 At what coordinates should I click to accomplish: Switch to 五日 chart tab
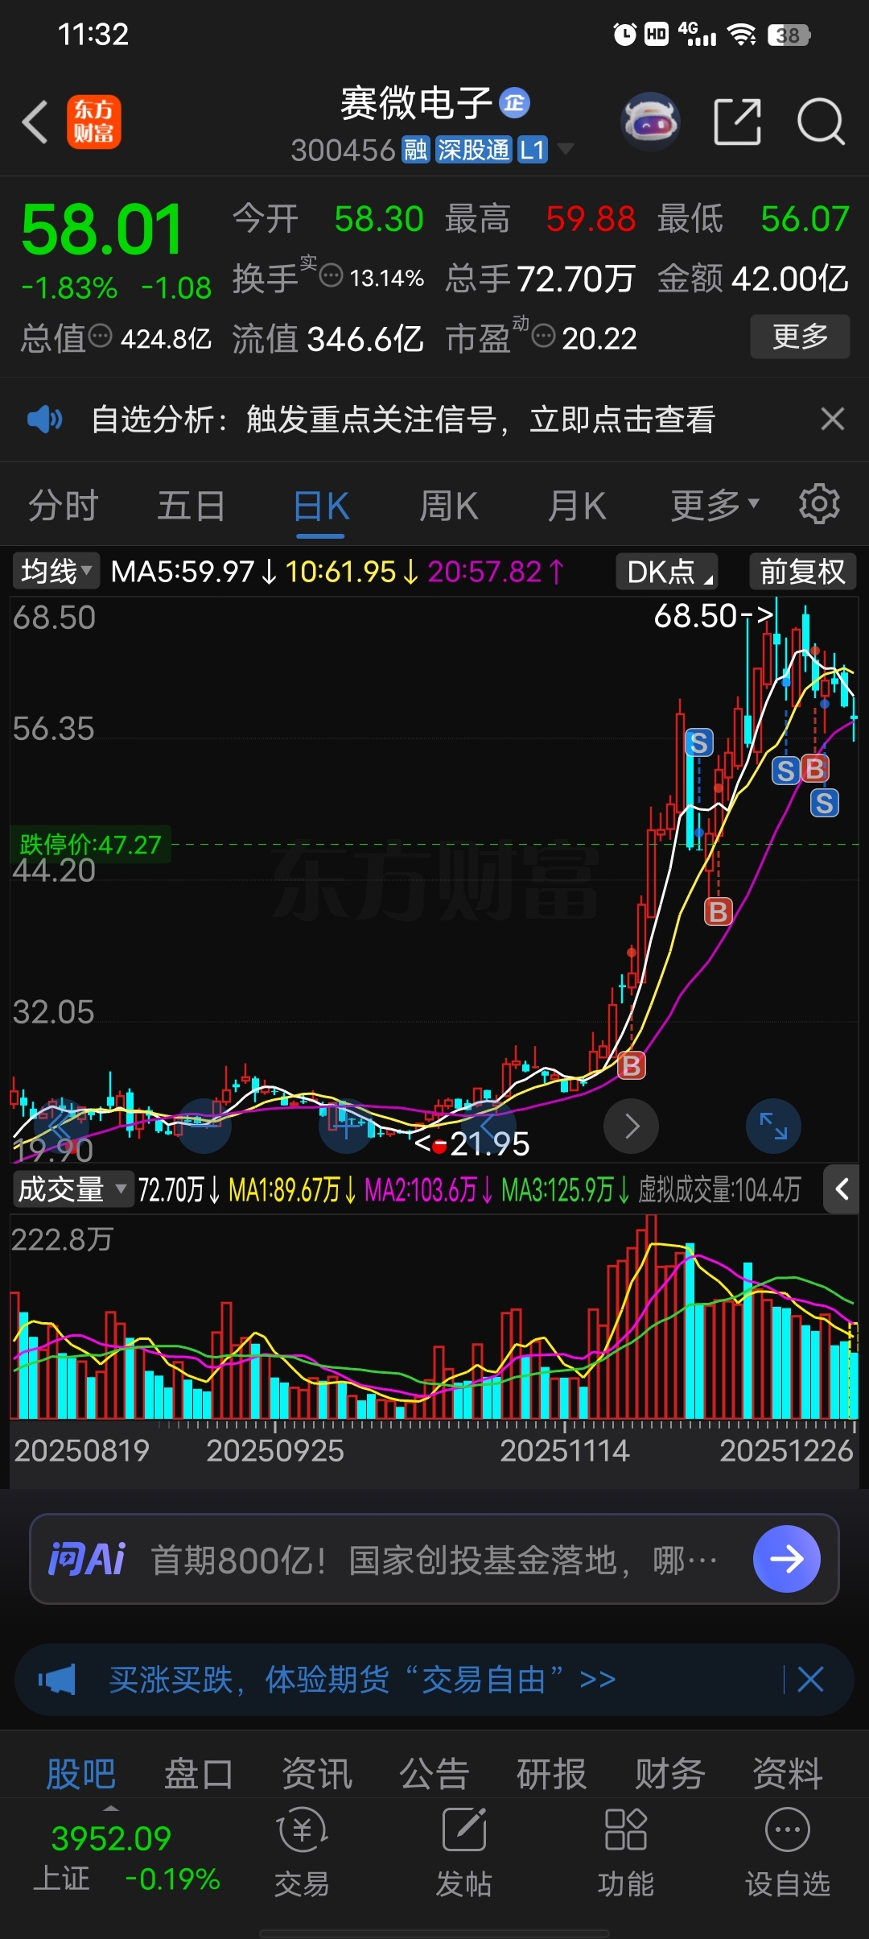point(192,505)
